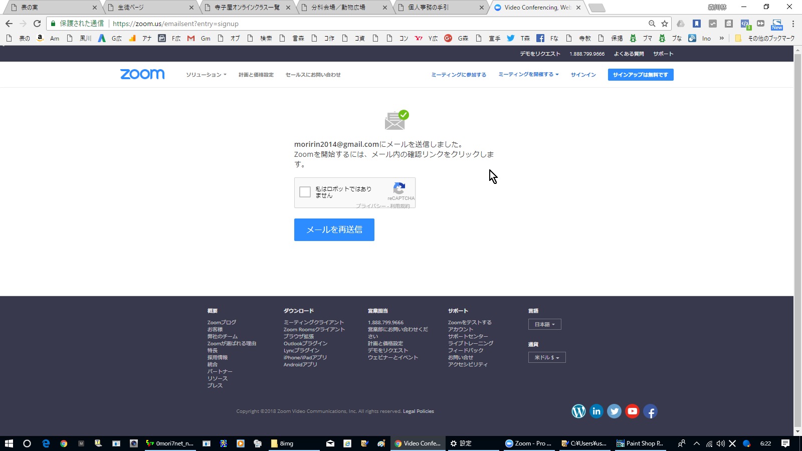
Task: Open the WordPress blog icon in footer
Action: coord(578,411)
